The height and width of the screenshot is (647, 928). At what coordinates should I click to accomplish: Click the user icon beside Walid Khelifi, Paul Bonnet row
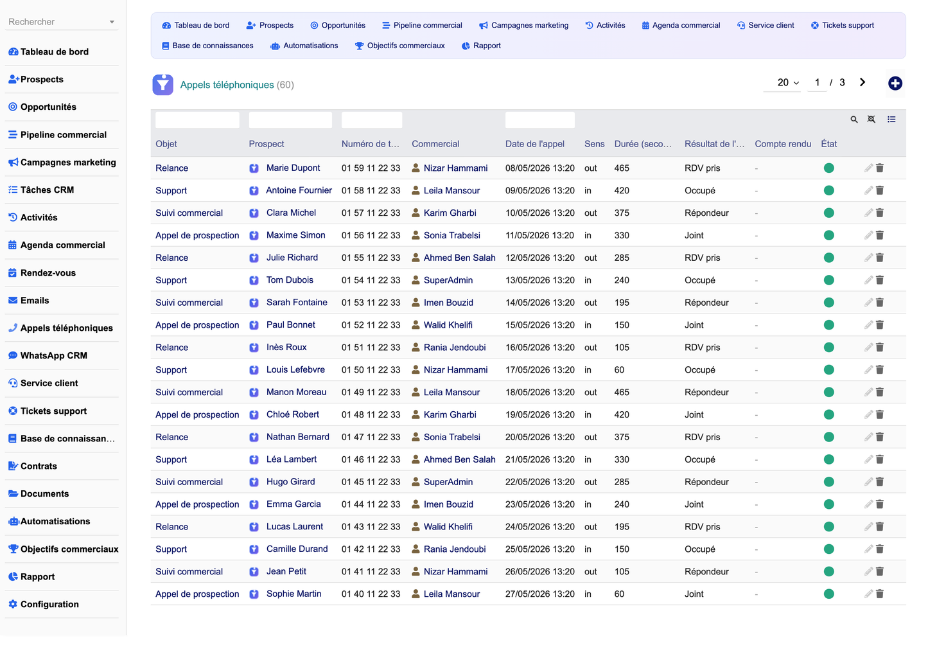(416, 325)
